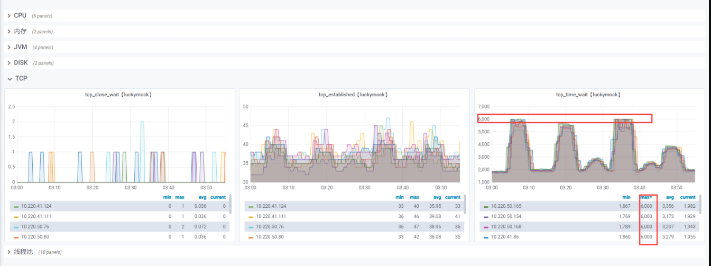Sort tcp_time_wait legend by avg column

click(670, 197)
